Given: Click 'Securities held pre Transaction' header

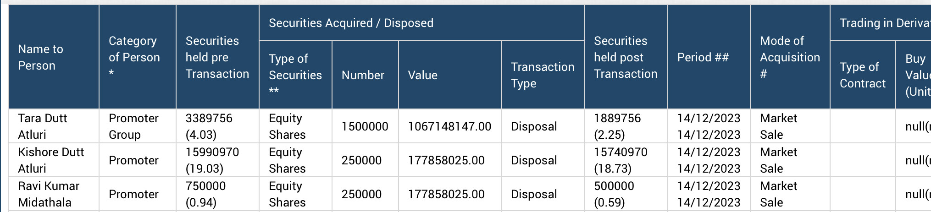Looking at the screenshot, I should [217, 57].
